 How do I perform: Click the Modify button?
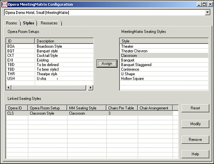tap(195, 124)
